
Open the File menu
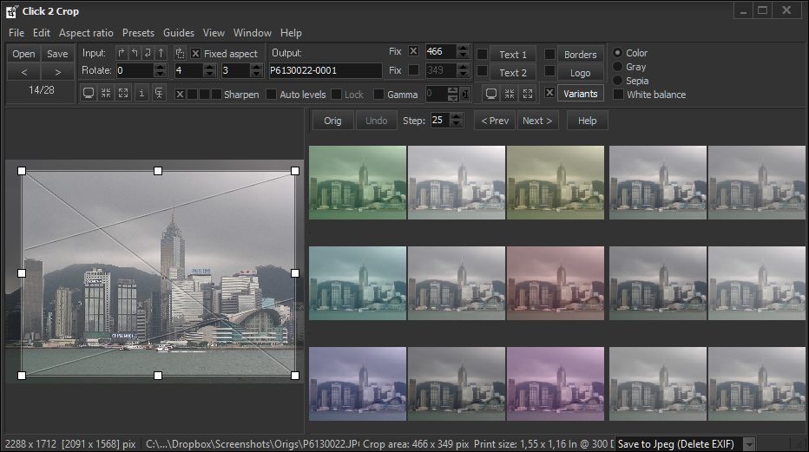click(16, 32)
